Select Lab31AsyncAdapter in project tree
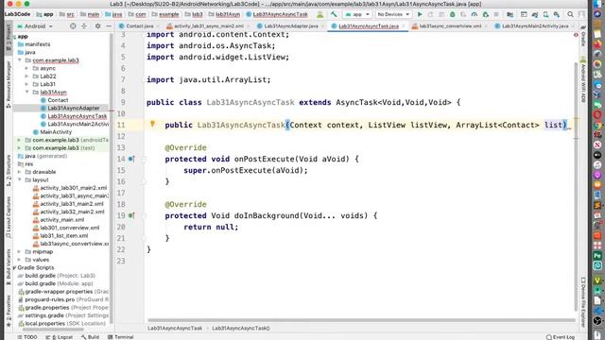605x340 pixels. pos(74,108)
